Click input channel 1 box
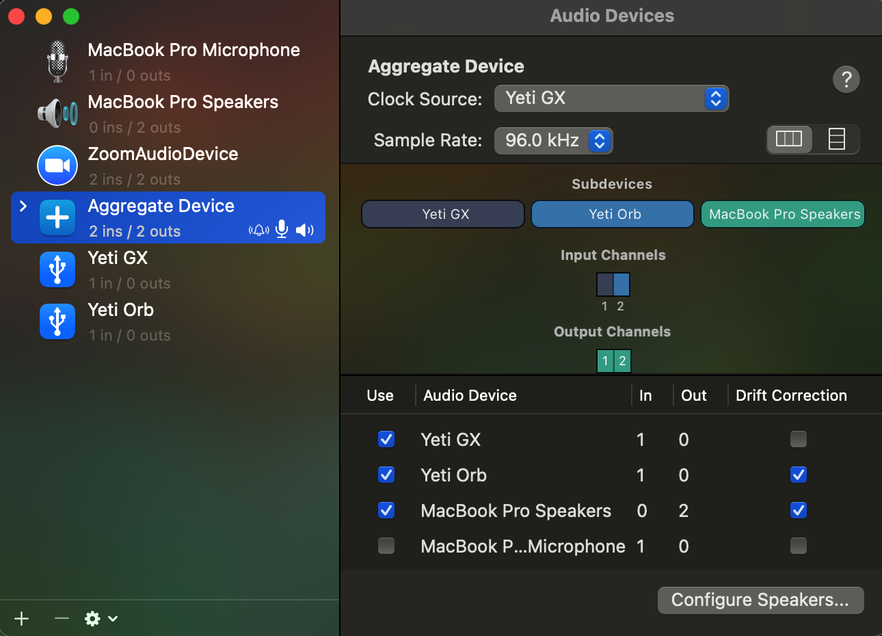The width and height of the screenshot is (882, 636). point(605,284)
